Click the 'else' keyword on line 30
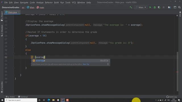 [28, 50]
